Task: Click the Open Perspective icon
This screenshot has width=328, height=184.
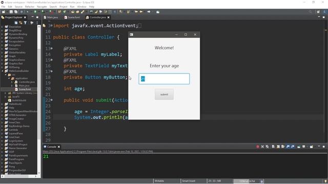Action: point(318,12)
